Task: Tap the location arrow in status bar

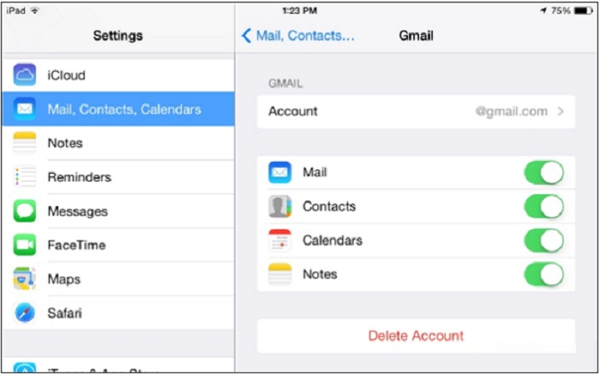Action: coord(543,10)
